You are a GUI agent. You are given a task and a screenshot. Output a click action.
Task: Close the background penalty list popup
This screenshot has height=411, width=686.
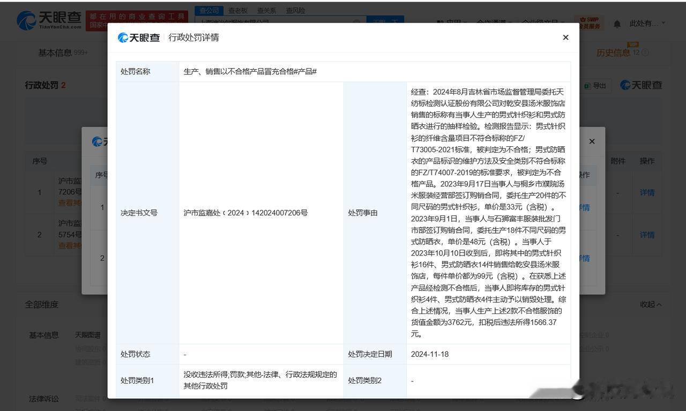592,141
